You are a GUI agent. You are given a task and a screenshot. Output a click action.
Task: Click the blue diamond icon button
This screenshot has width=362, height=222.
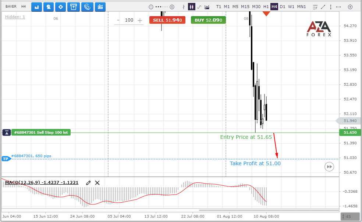(x=60, y=7)
